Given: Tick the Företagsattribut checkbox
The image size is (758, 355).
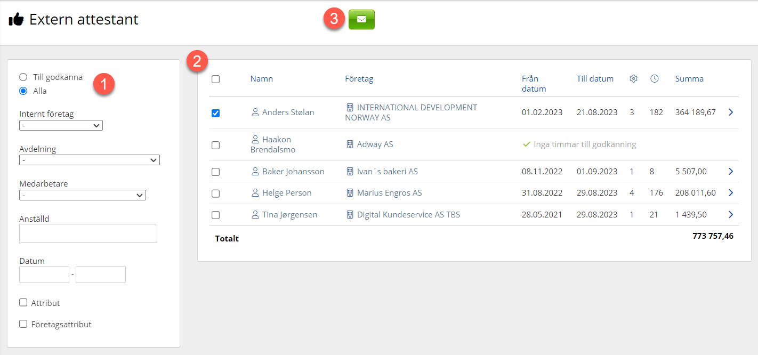Looking at the screenshot, I should click(23, 324).
